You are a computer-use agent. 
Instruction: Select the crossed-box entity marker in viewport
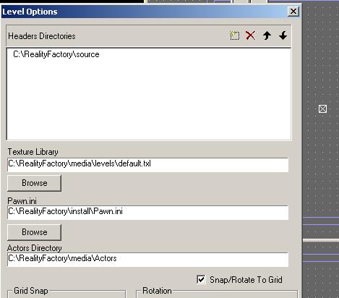(322, 109)
